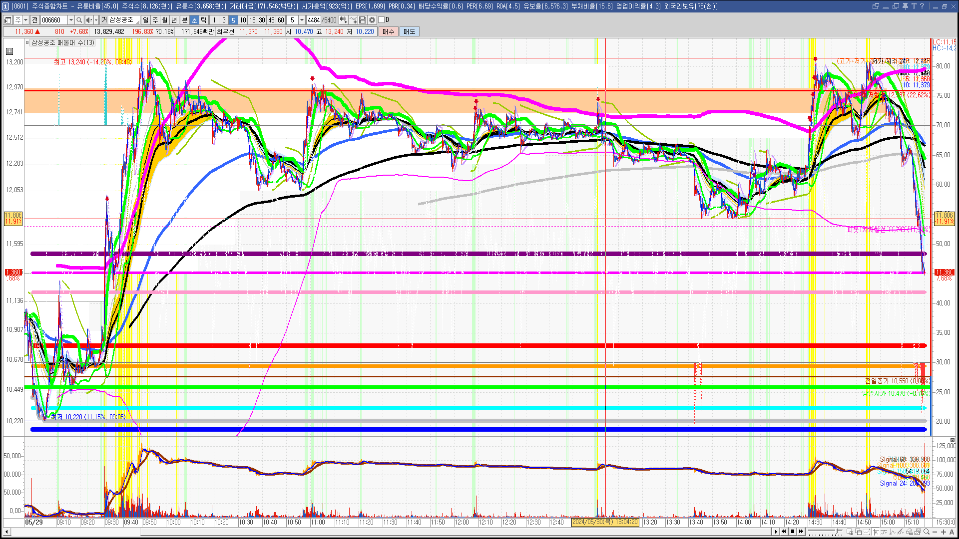Screen dimensions: 959x539
Task: Click the data grid icon at chart top-left
Action: (x=9, y=51)
